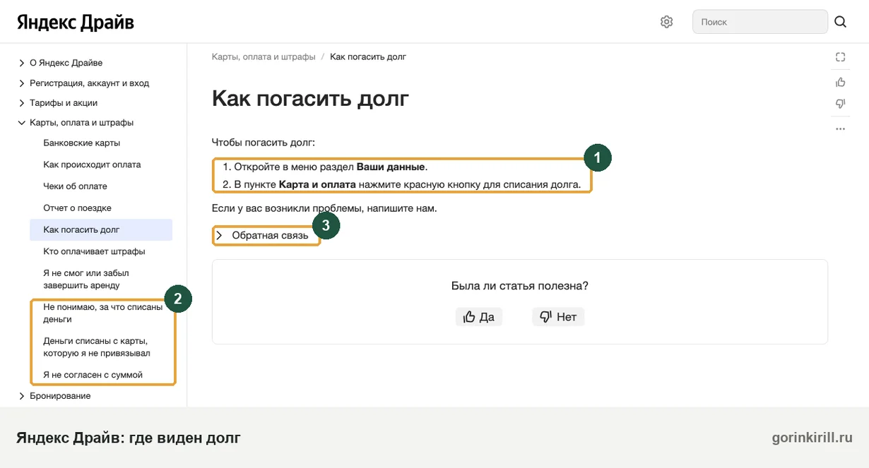Open Кто оплачивает штрафы page
869x468 pixels.
click(94, 251)
